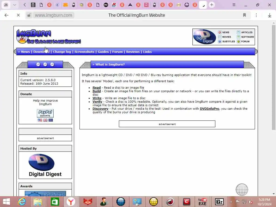This screenshot has width=276, height=207.
Task: Open browser downloads arrow icon
Action: coord(270,15)
